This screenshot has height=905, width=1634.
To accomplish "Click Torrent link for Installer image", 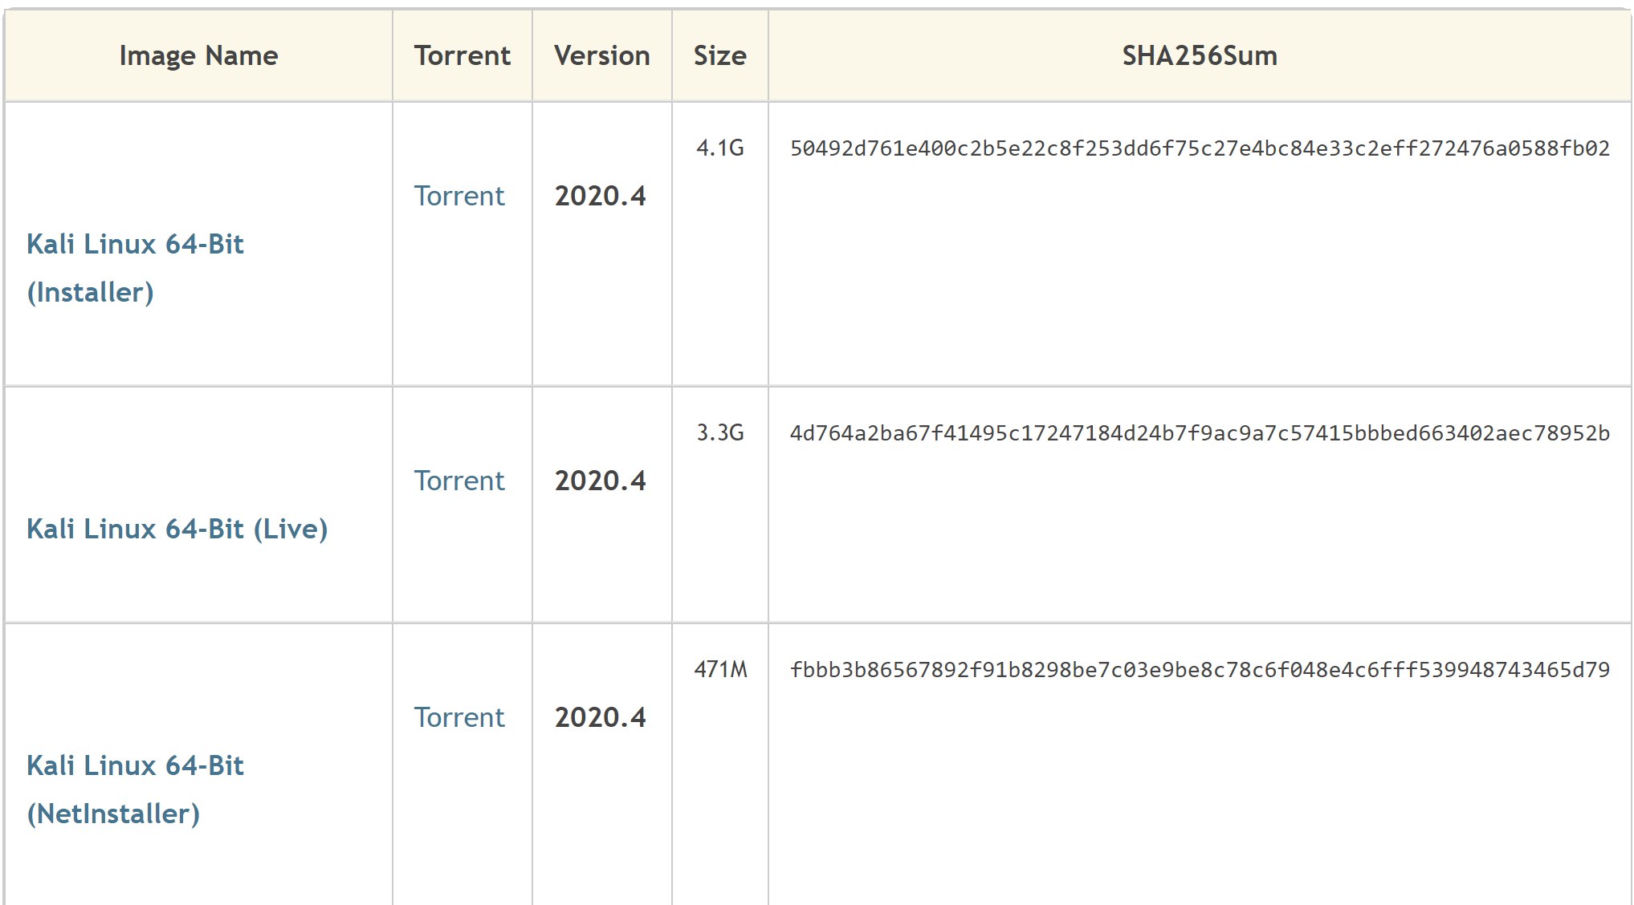I will pyautogui.click(x=459, y=197).
